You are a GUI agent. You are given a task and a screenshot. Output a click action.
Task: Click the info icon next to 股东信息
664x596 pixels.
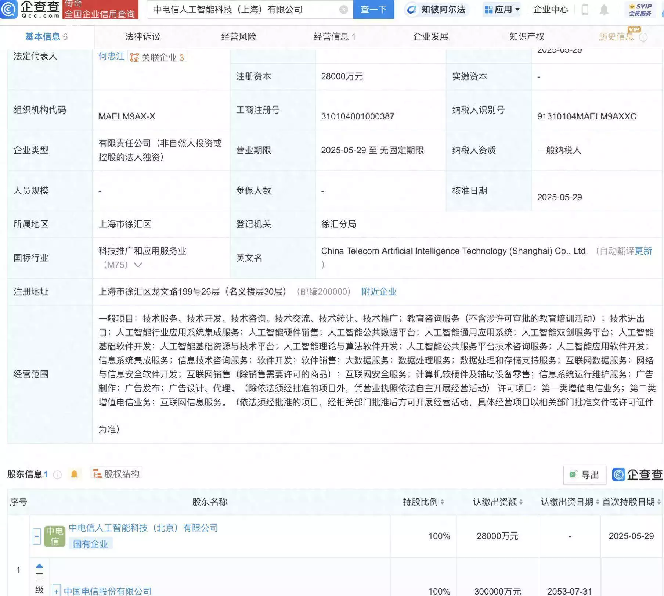57,474
